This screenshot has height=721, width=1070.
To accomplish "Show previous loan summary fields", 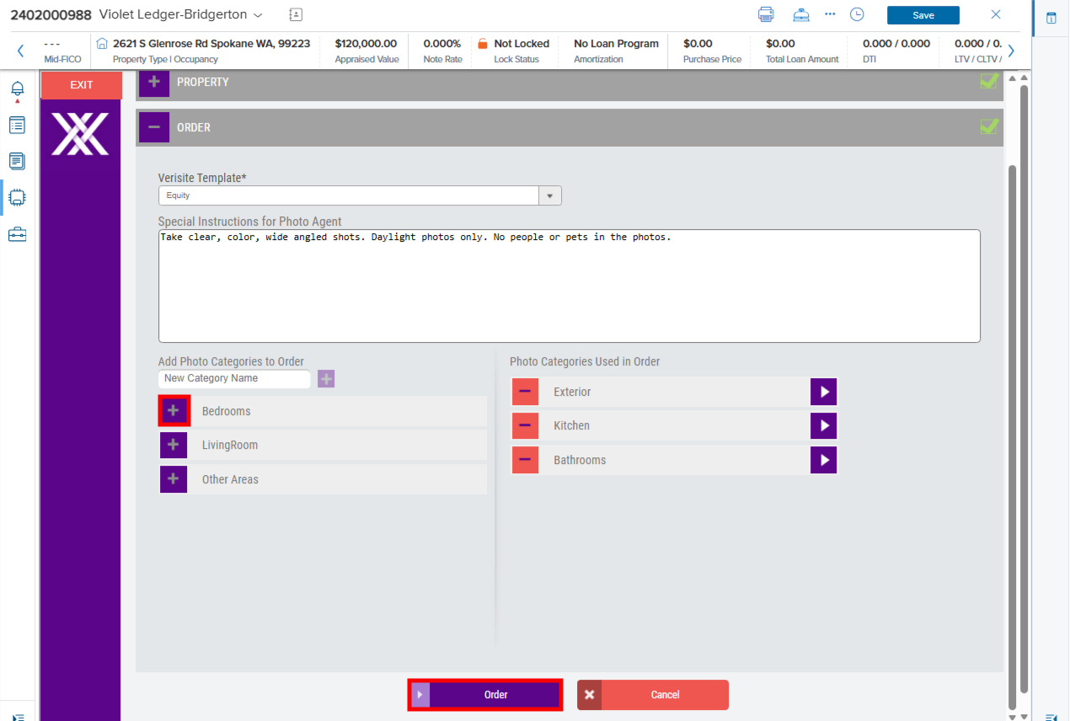I will point(20,51).
